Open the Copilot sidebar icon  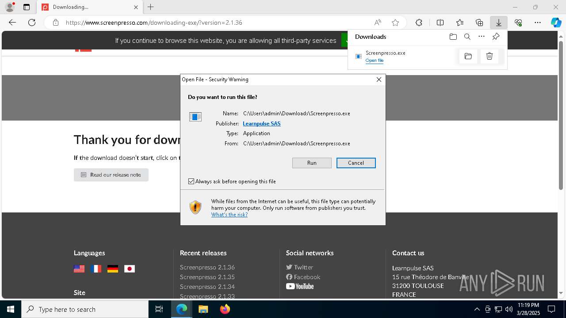[x=556, y=23]
